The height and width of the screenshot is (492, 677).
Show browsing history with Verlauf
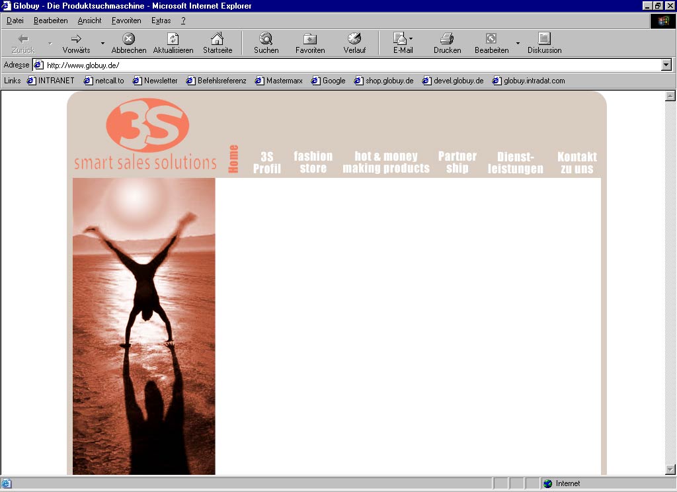point(354,43)
